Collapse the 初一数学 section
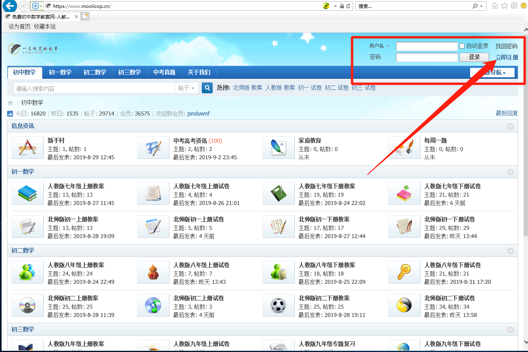528x352 pixels. click(510, 172)
